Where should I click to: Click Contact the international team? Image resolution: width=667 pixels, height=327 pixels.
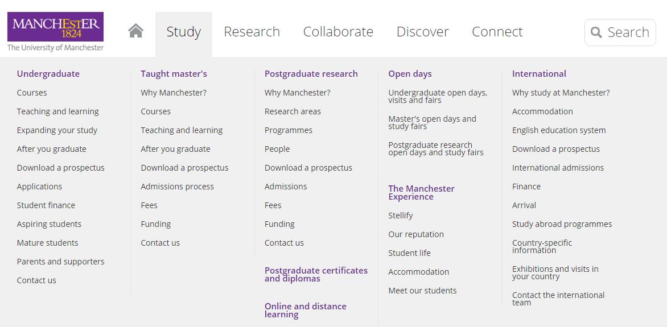[x=558, y=299]
